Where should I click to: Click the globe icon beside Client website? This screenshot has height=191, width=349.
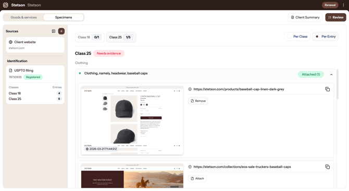point(10,42)
